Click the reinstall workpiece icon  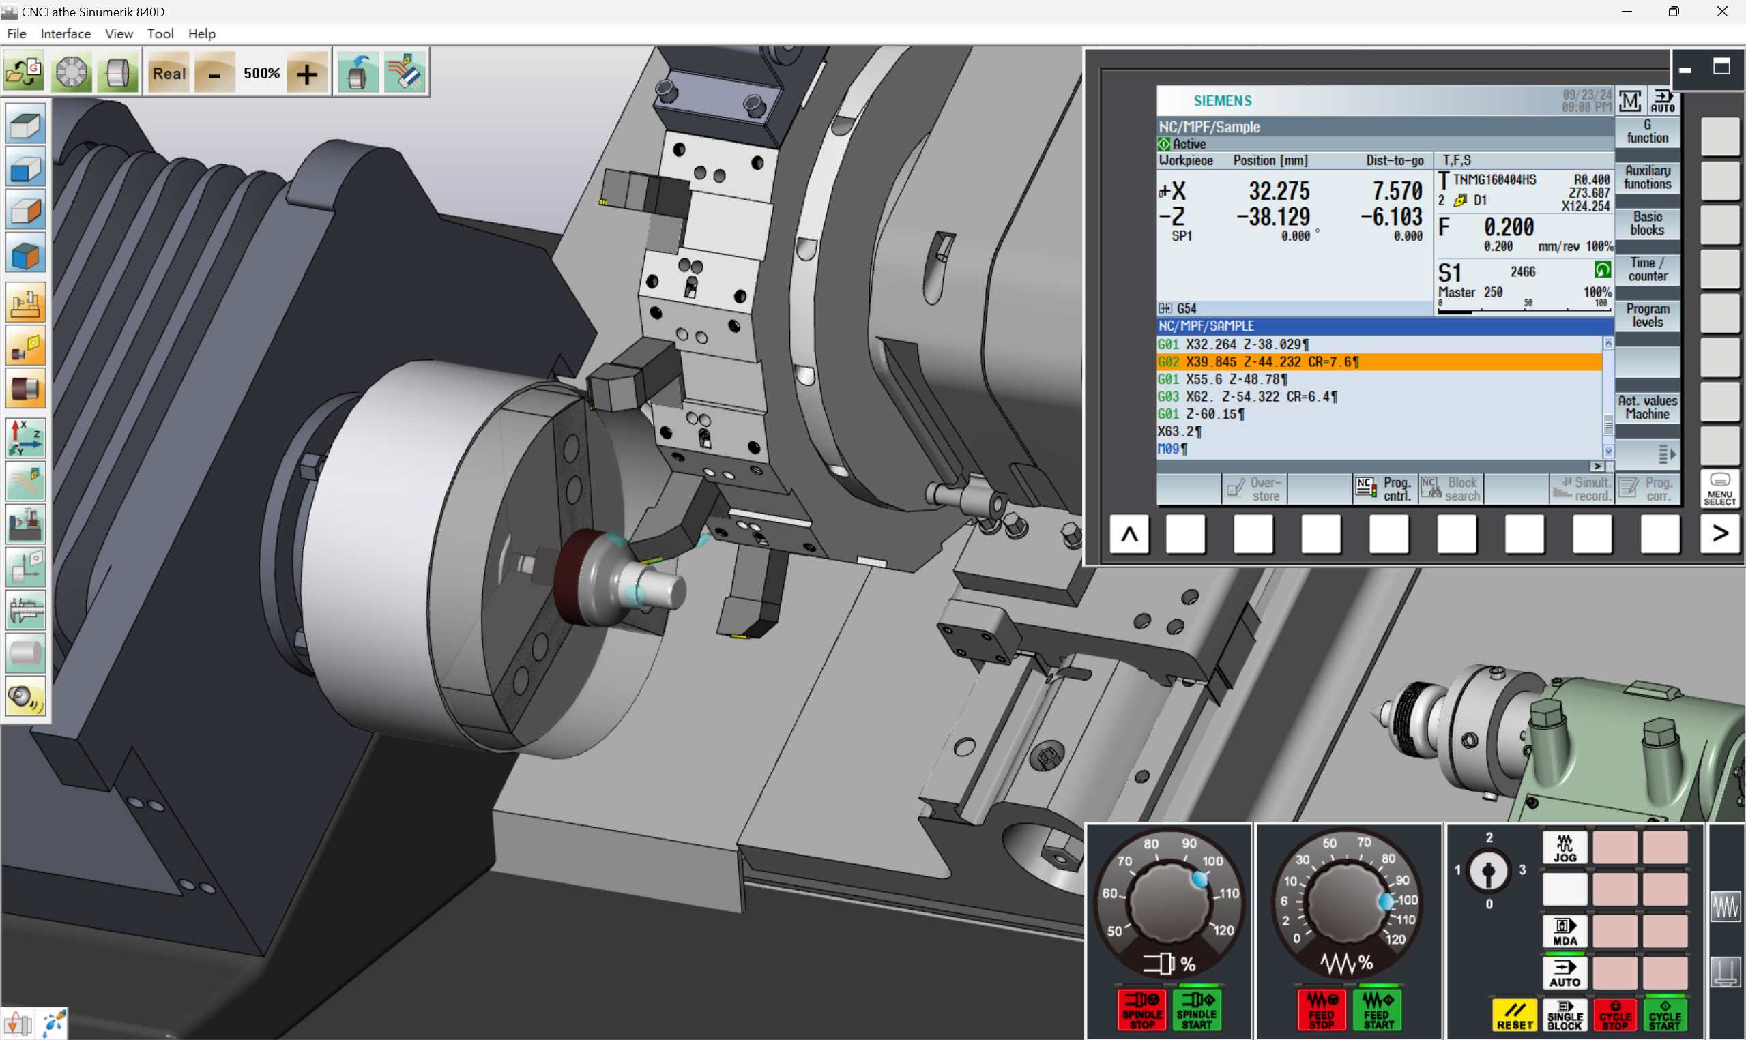[357, 72]
